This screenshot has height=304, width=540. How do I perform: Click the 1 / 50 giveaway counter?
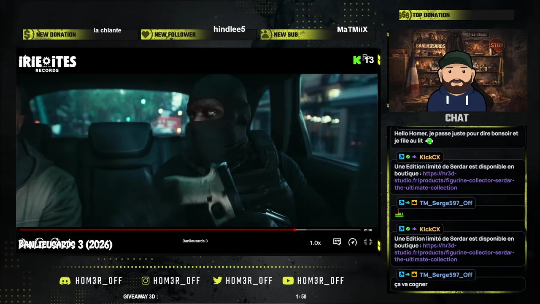point(301,297)
